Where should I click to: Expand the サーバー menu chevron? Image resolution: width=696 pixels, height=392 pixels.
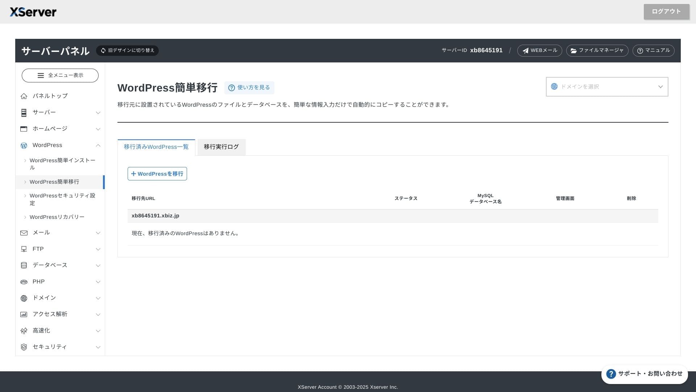[98, 113]
